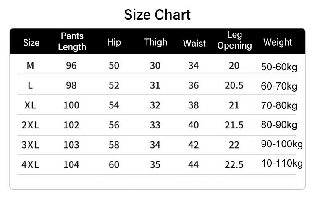This screenshot has height=200, width=315.
Task: Select the 3XL size row label
Action: pos(30,145)
